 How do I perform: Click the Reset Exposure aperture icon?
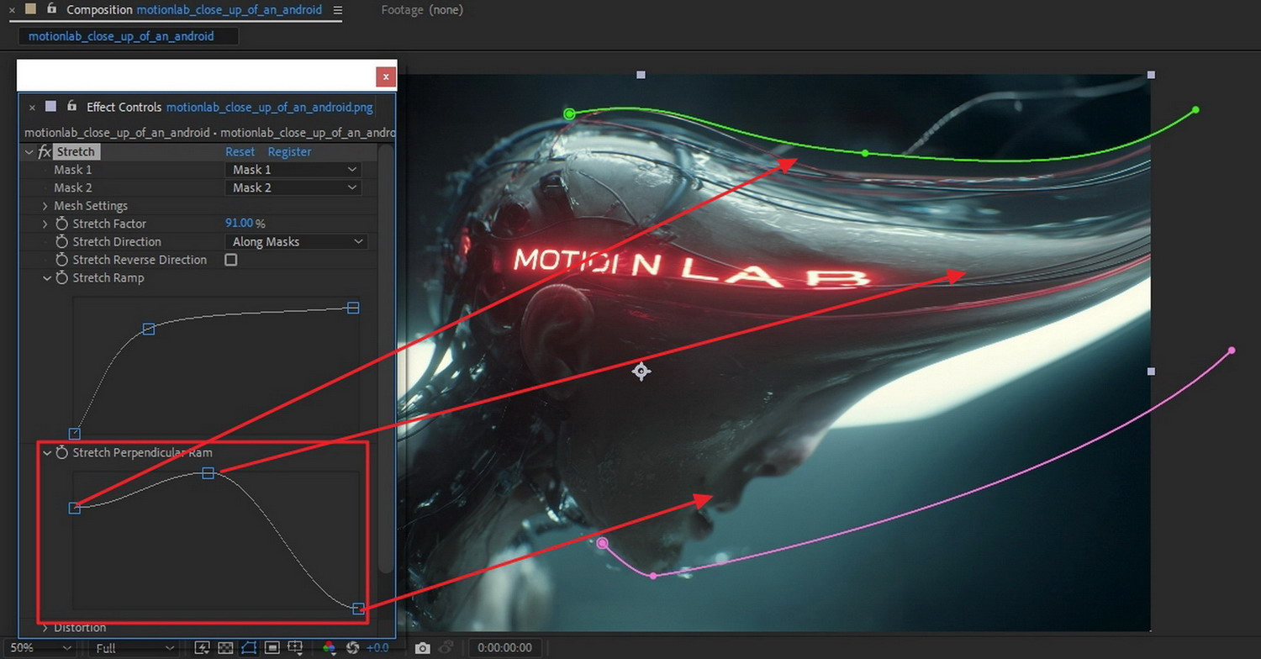click(353, 648)
